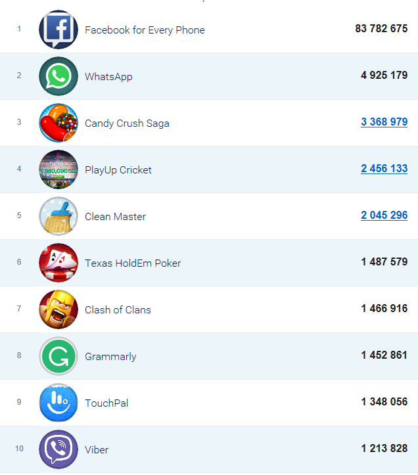Screen dimensions: 418x475
Task: Select the 83 782 675 count value
Action: (x=381, y=28)
